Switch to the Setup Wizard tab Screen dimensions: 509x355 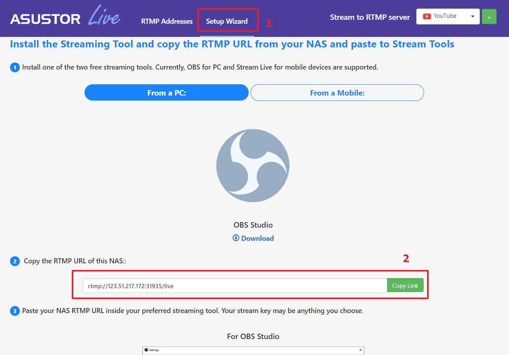click(227, 21)
